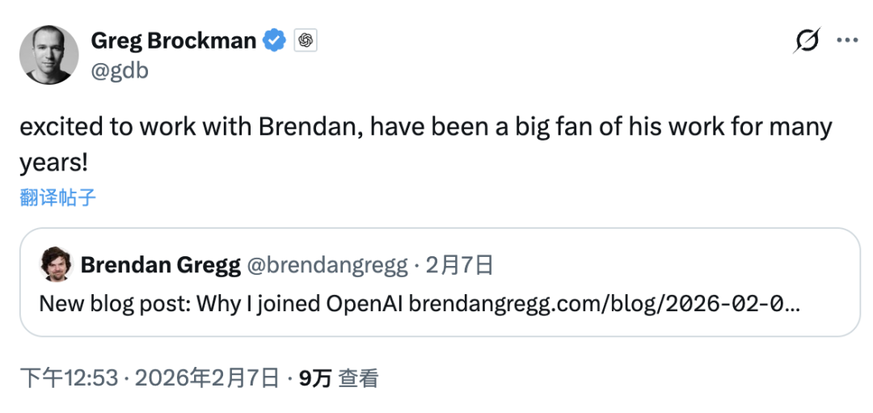Click the 翻译帖子 translate post link
This screenshot has height=413, width=873.
click(58, 198)
